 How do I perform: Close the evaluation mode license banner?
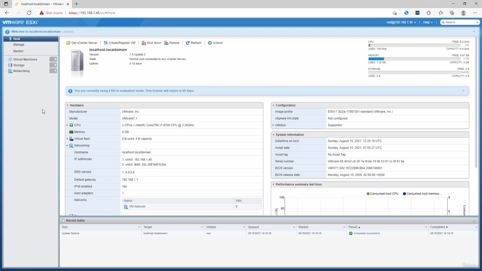[x=463, y=91]
